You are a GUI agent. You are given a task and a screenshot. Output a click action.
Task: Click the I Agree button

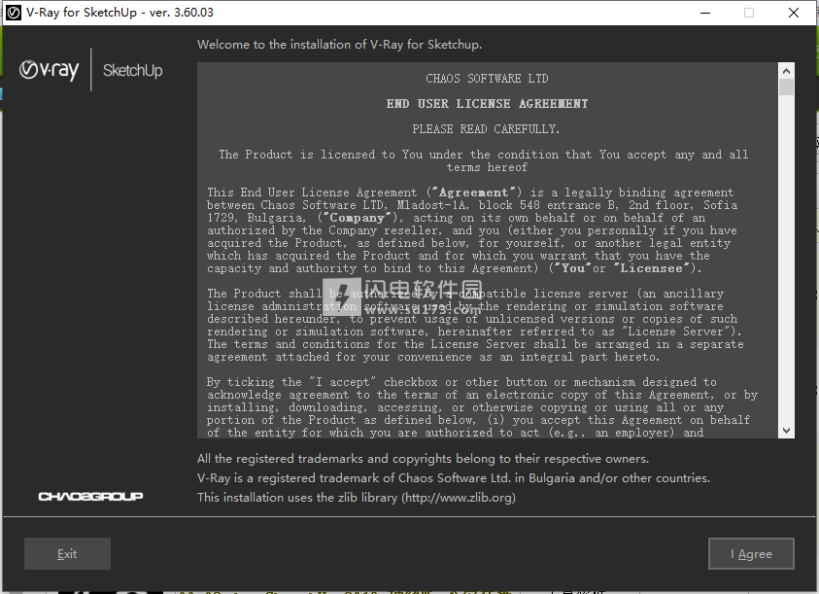pyautogui.click(x=751, y=554)
